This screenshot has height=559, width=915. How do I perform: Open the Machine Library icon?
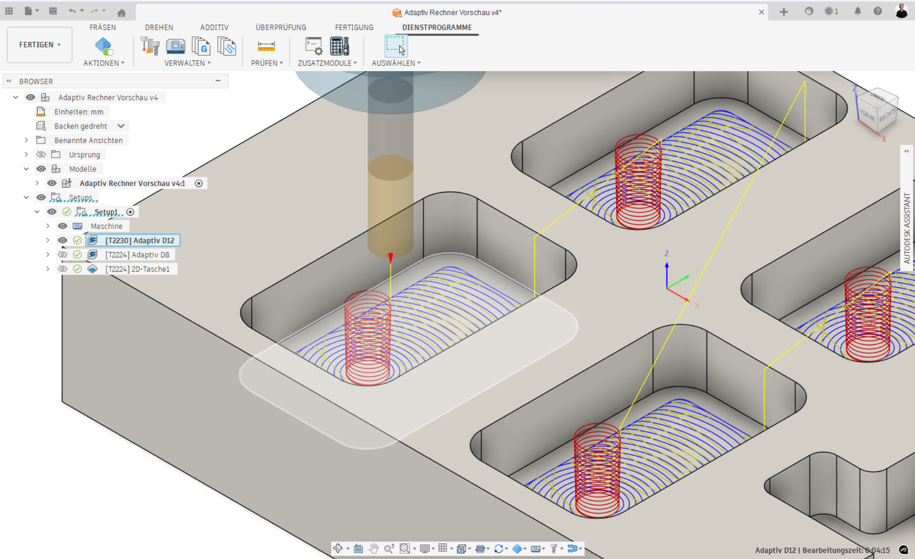(x=175, y=46)
